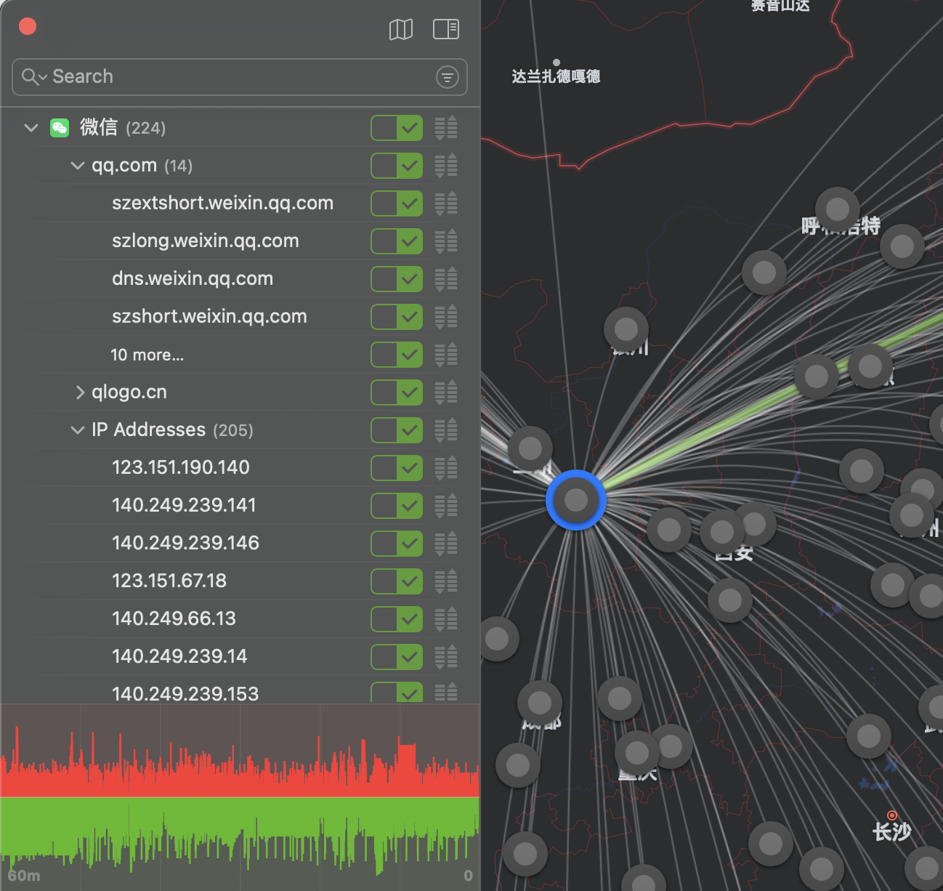The image size is (943, 891).
Task: Toggle rule switch for szshort.weixin.qq.com
Action: pyautogui.click(x=397, y=317)
